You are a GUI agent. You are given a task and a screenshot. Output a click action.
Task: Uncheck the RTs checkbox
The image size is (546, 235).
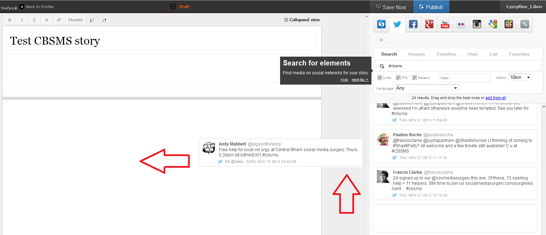398,78
